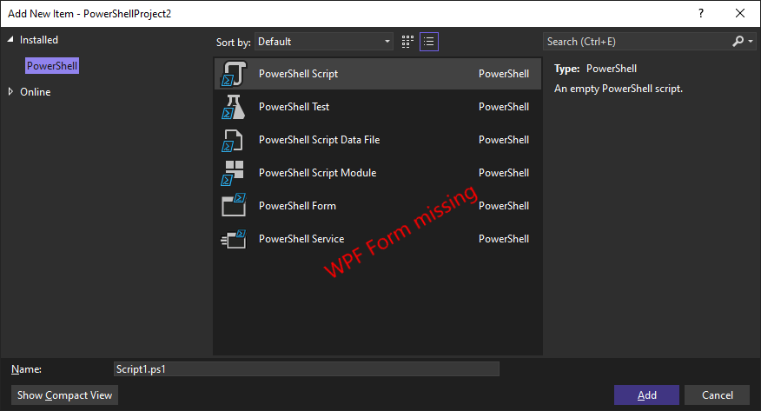
Task: Select the PowerShell Script template icon
Action: pyautogui.click(x=234, y=74)
